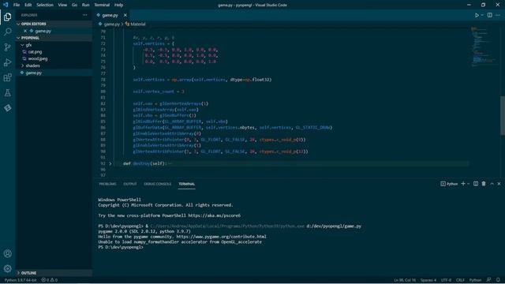
Task: Click the Python terminal label
Action: 449,184
